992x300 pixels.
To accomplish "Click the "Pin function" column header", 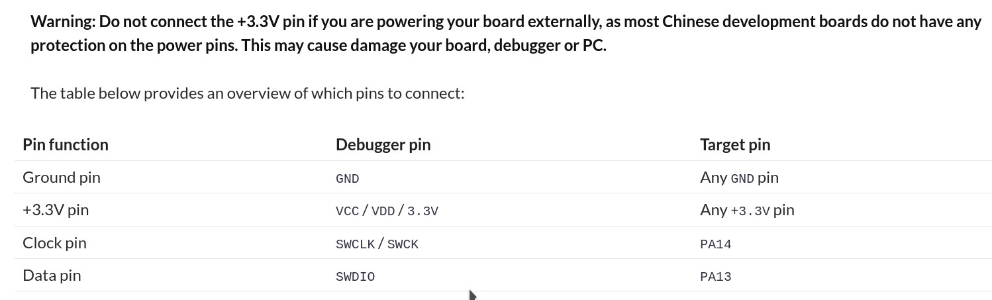I will pos(65,144).
